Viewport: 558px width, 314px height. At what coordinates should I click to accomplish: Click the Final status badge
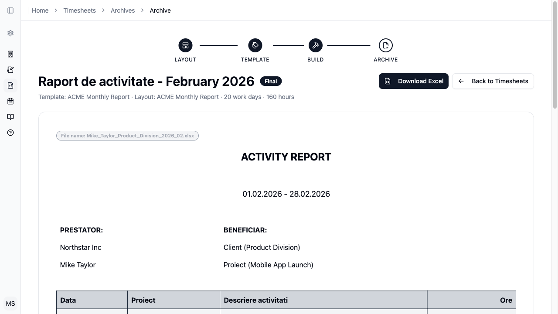tap(271, 81)
